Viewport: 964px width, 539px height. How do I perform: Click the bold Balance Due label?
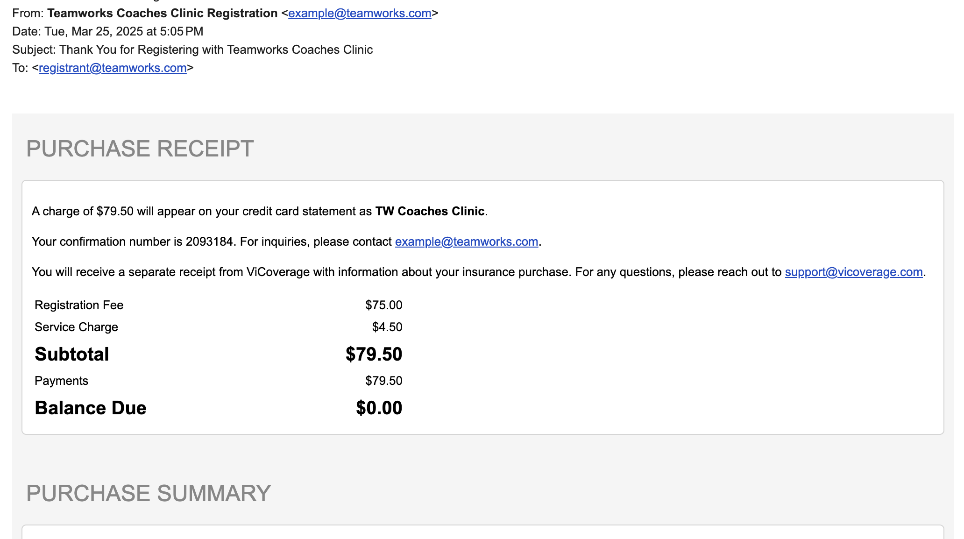click(x=91, y=408)
